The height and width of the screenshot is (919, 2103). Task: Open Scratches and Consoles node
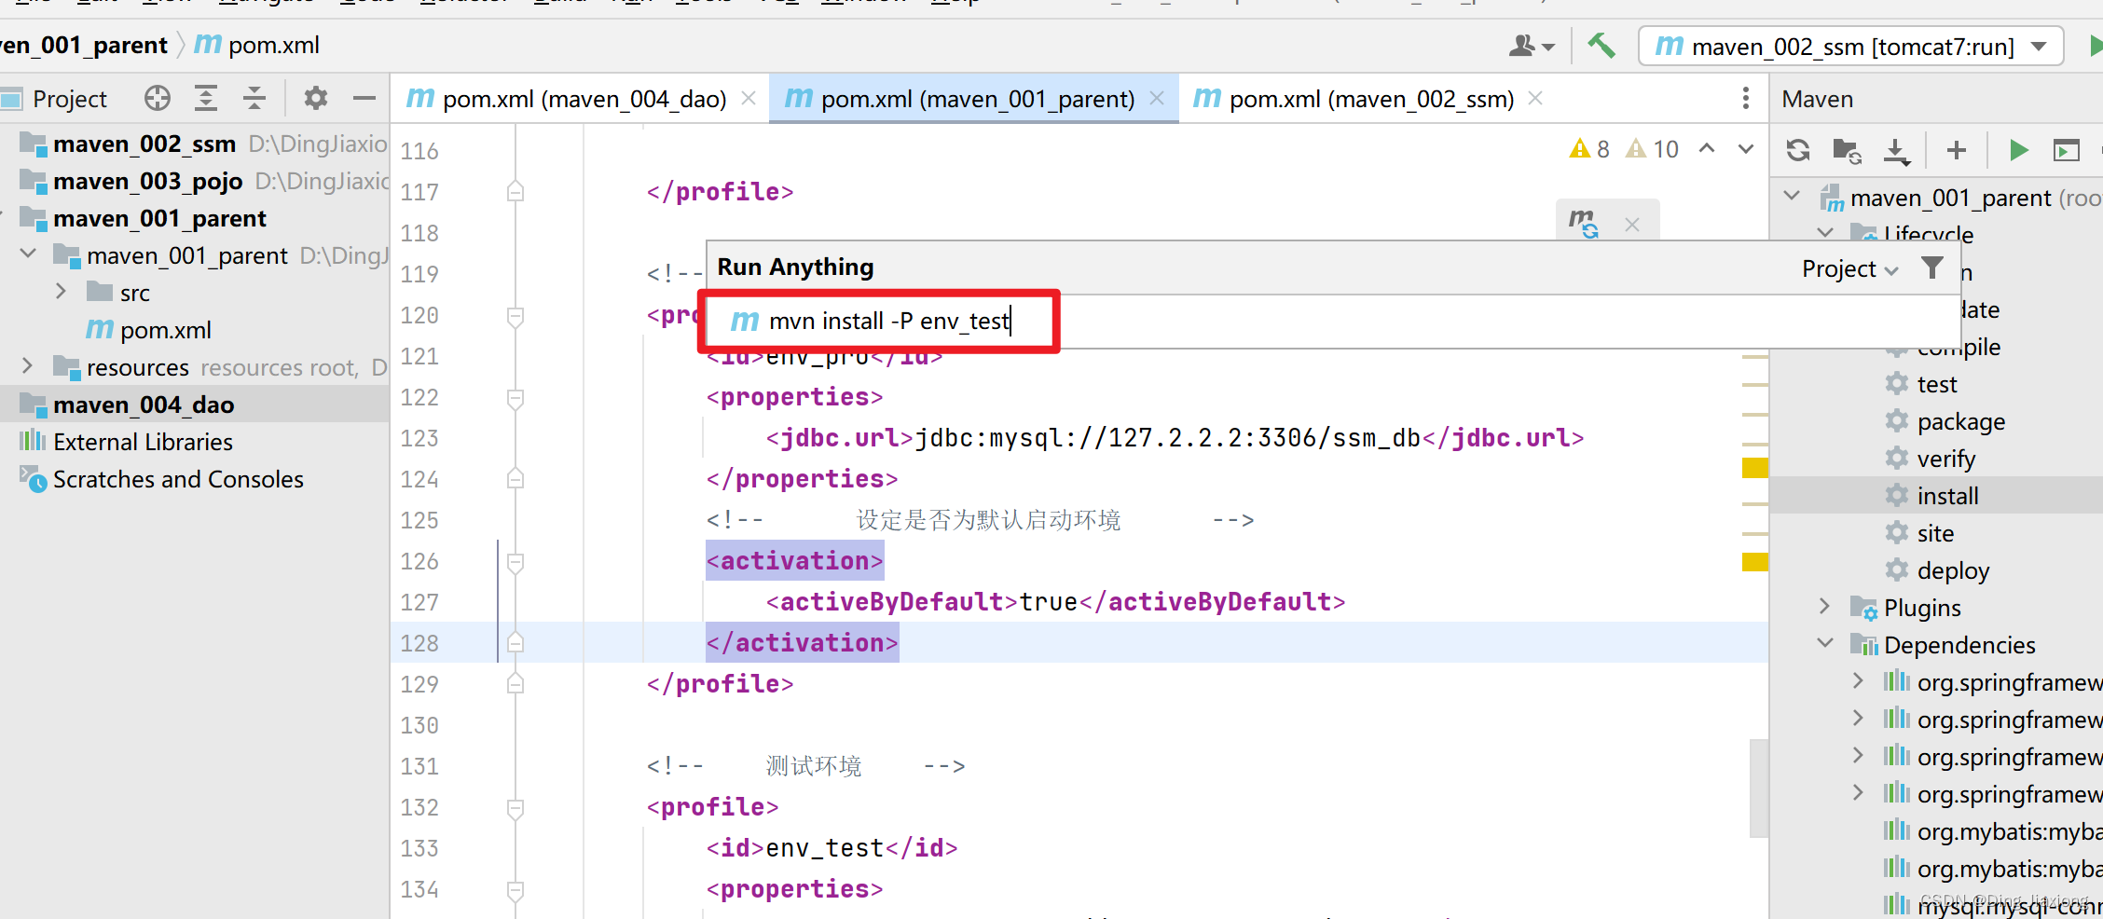(x=177, y=479)
